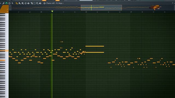Click the lower highlighted orange piano key
The width and height of the screenshot is (175, 98).
pyautogui.click(x=3, y=60)
